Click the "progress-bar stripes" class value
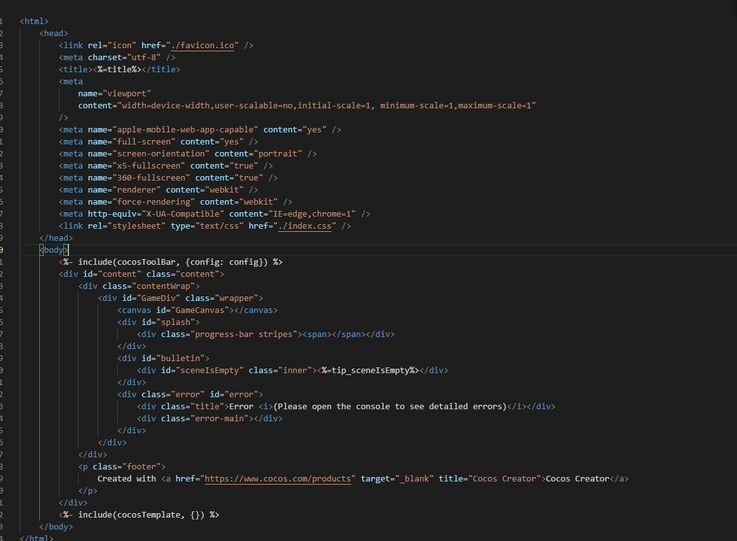 [244, 334]
